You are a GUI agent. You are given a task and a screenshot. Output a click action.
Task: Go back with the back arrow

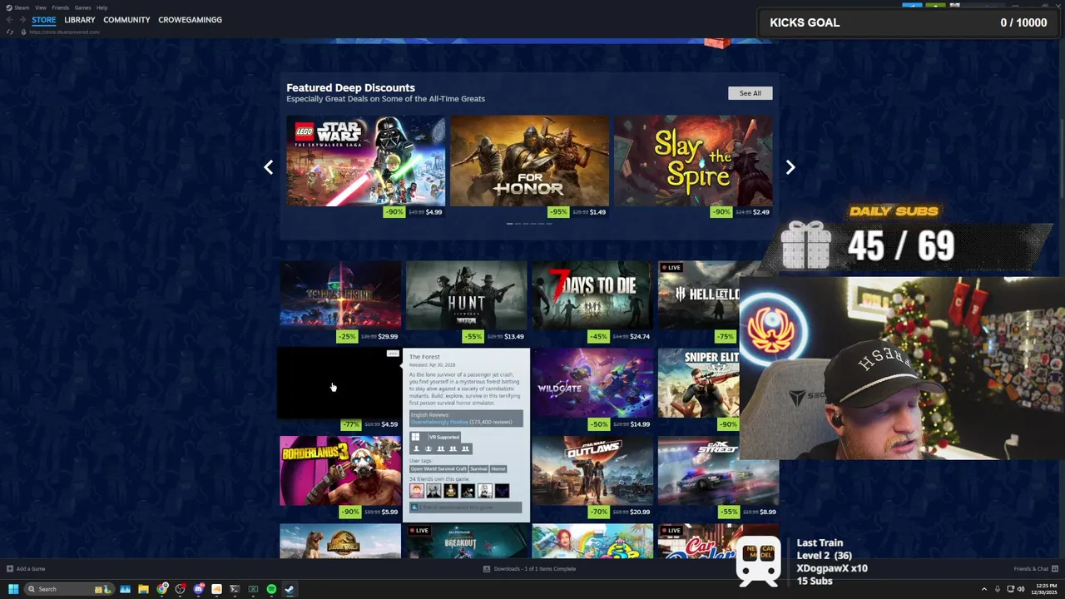click(10, 20)
